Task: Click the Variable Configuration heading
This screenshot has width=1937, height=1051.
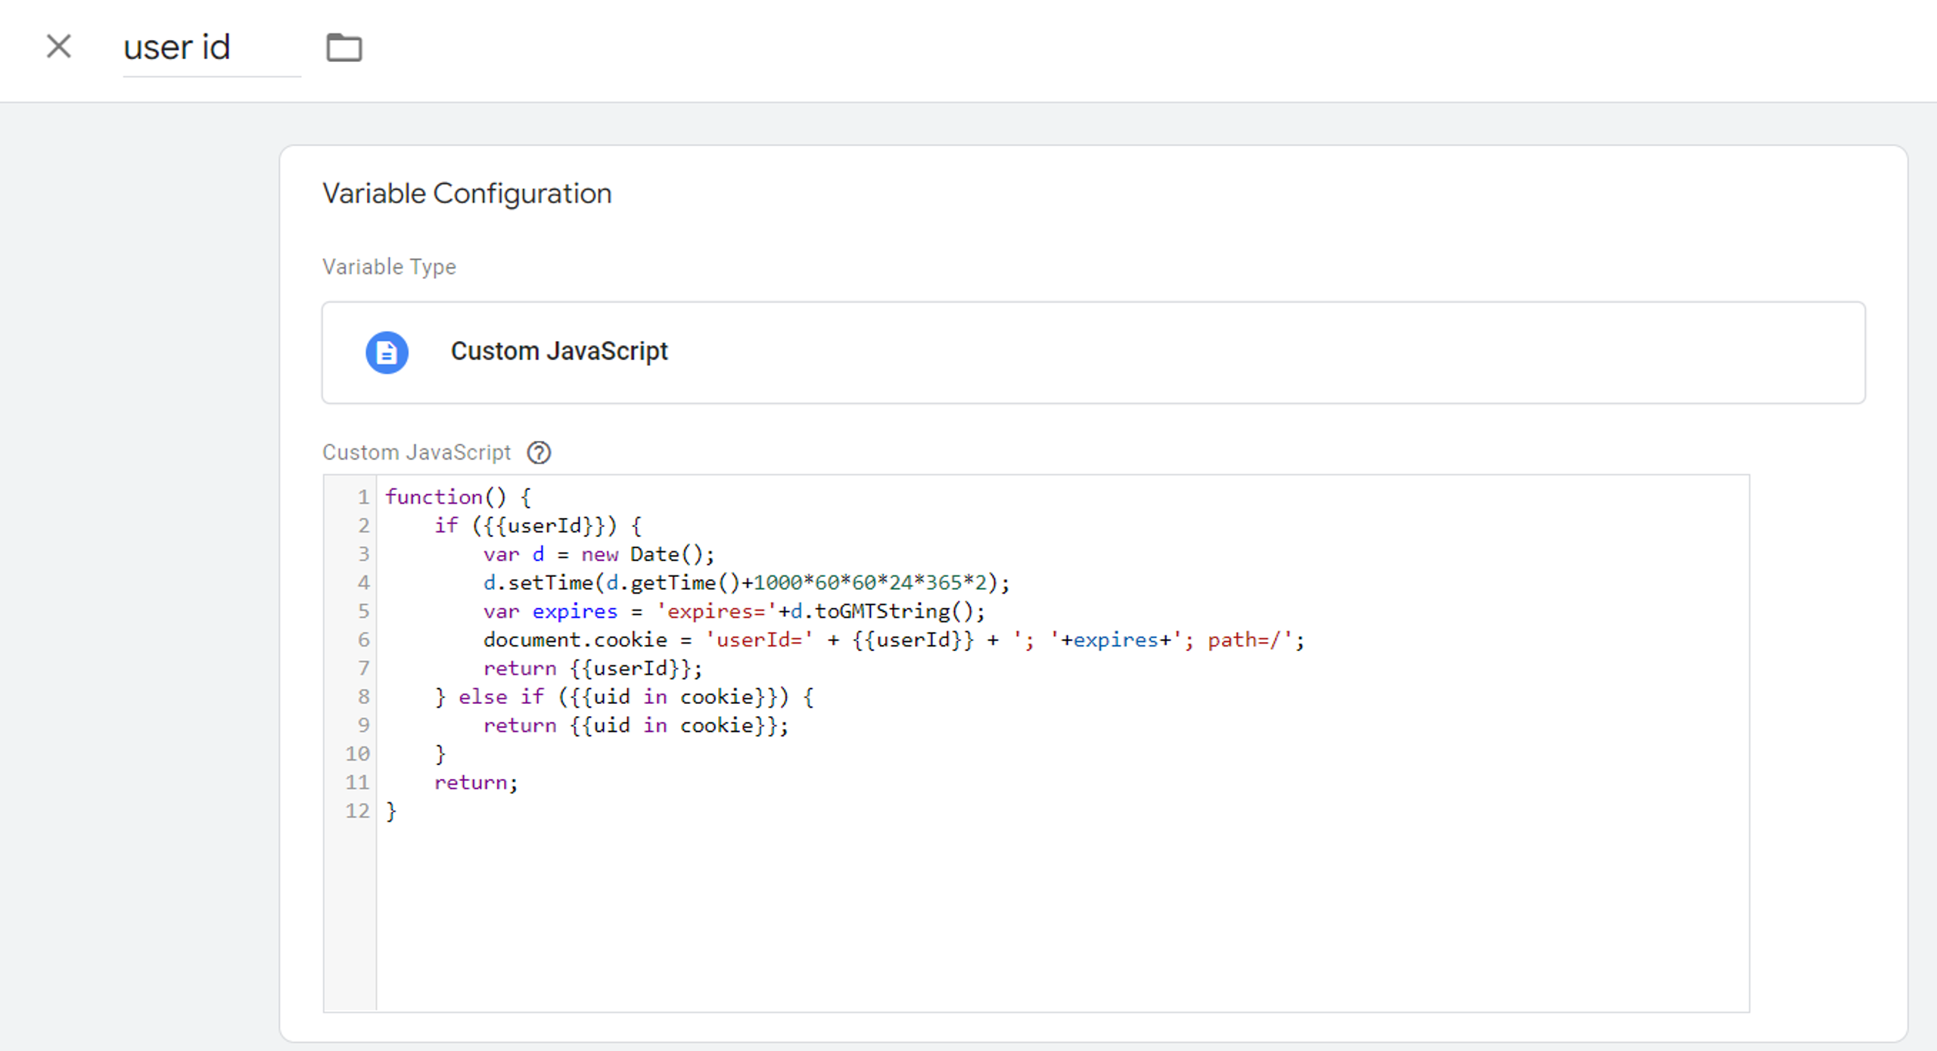Action: click(467, 194)
